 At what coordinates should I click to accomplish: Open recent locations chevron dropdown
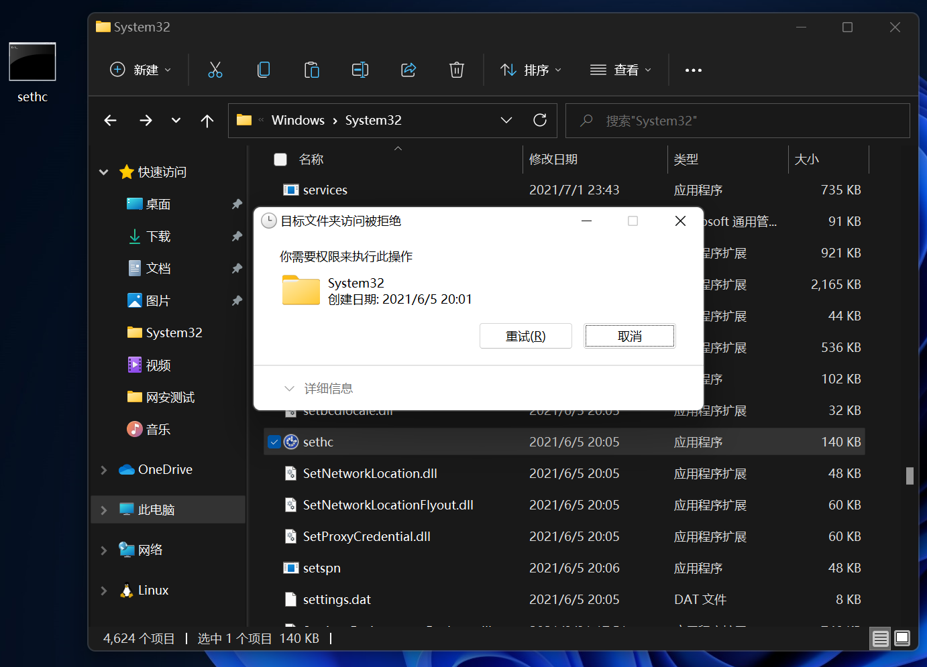(176, 121)
